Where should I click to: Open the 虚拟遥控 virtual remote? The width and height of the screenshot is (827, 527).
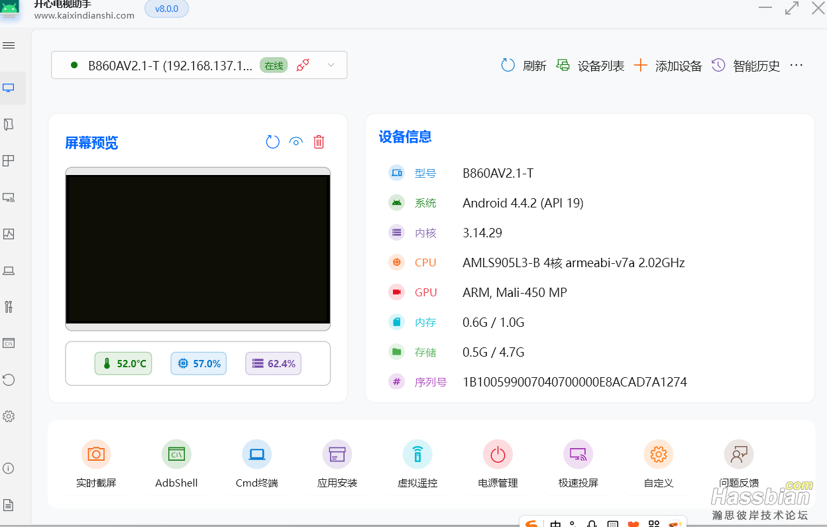pos(417,455)
